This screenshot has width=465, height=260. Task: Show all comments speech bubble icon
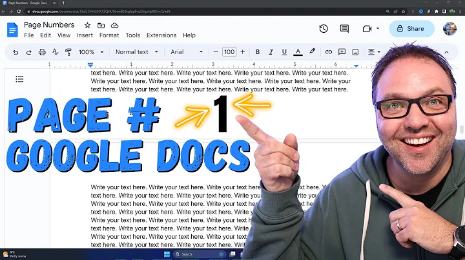click(x=344, y=29)
